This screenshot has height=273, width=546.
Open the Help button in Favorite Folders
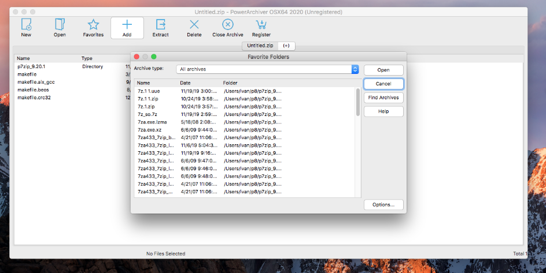pos(383,111)
